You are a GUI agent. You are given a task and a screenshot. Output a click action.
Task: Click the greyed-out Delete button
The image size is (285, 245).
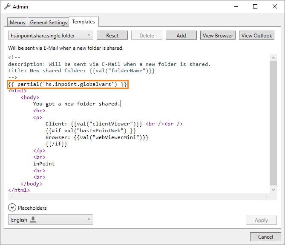[147, 36]
